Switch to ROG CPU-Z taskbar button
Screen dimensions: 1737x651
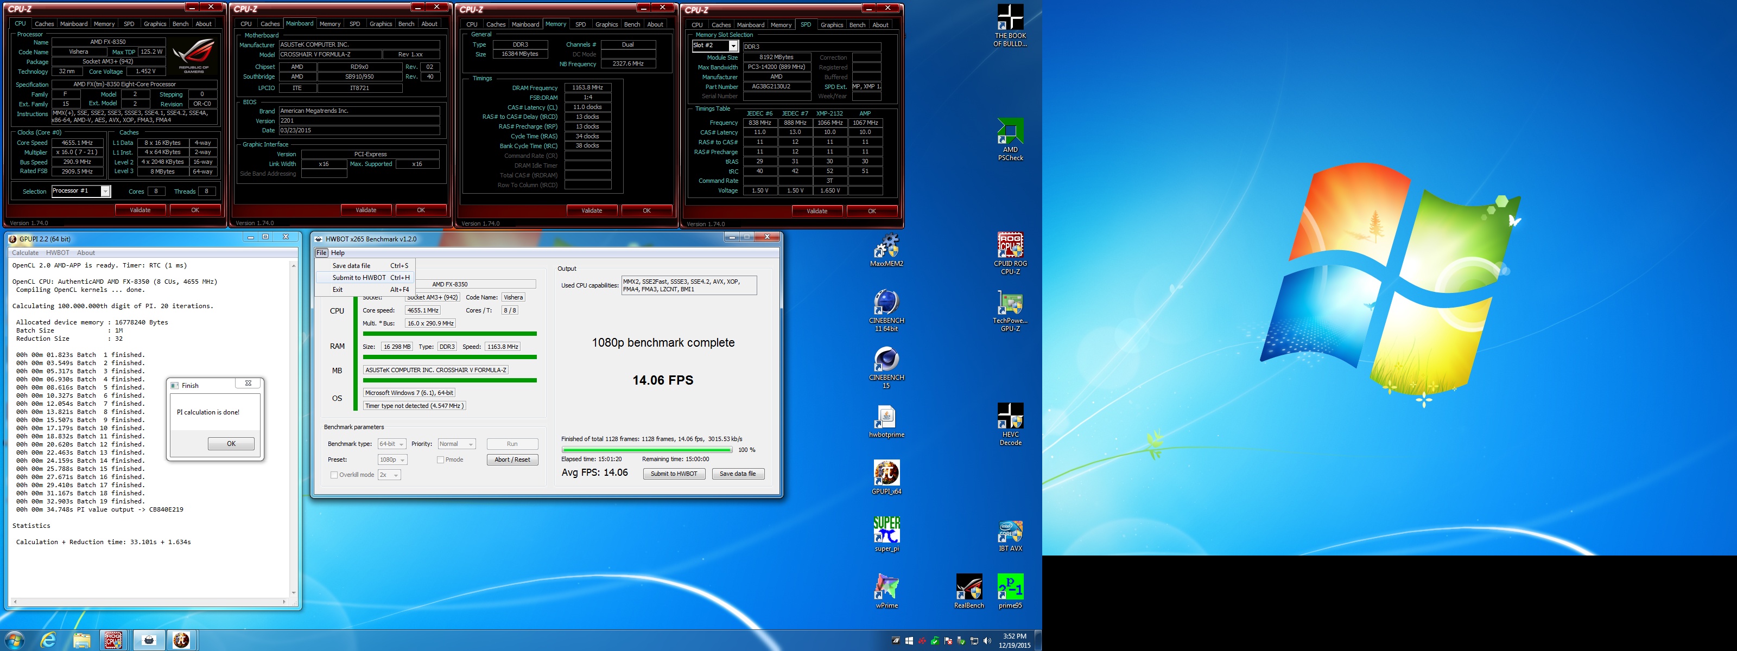[x=114, y=640]
